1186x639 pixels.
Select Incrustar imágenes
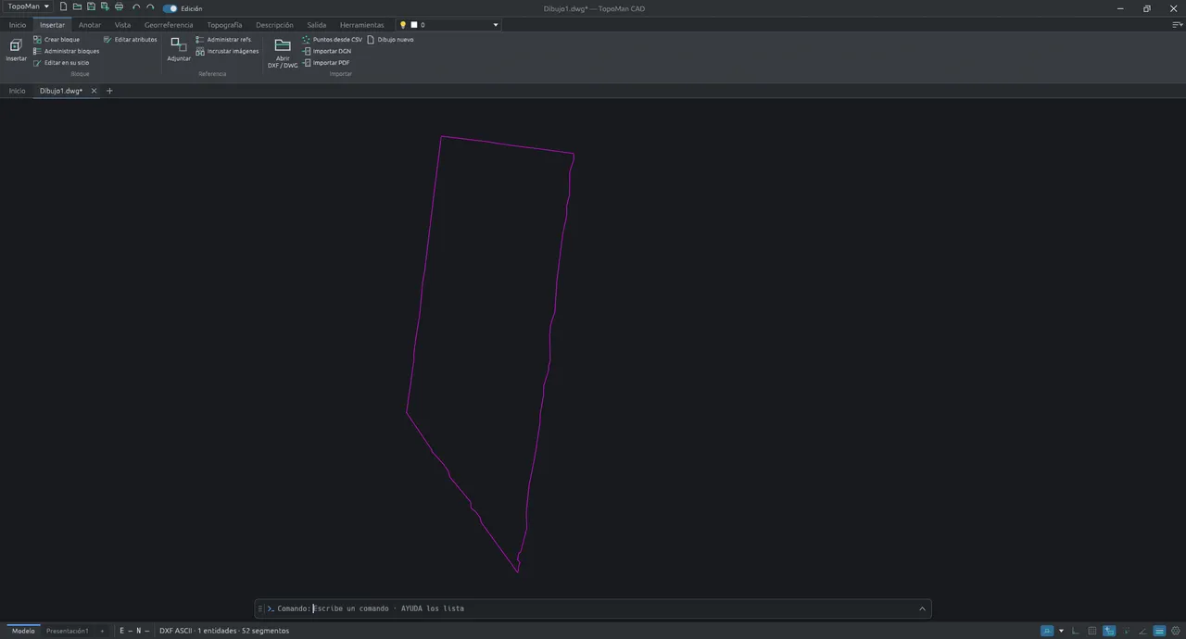coord(227,51)
